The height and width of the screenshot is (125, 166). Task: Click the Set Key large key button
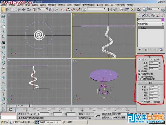98,116
